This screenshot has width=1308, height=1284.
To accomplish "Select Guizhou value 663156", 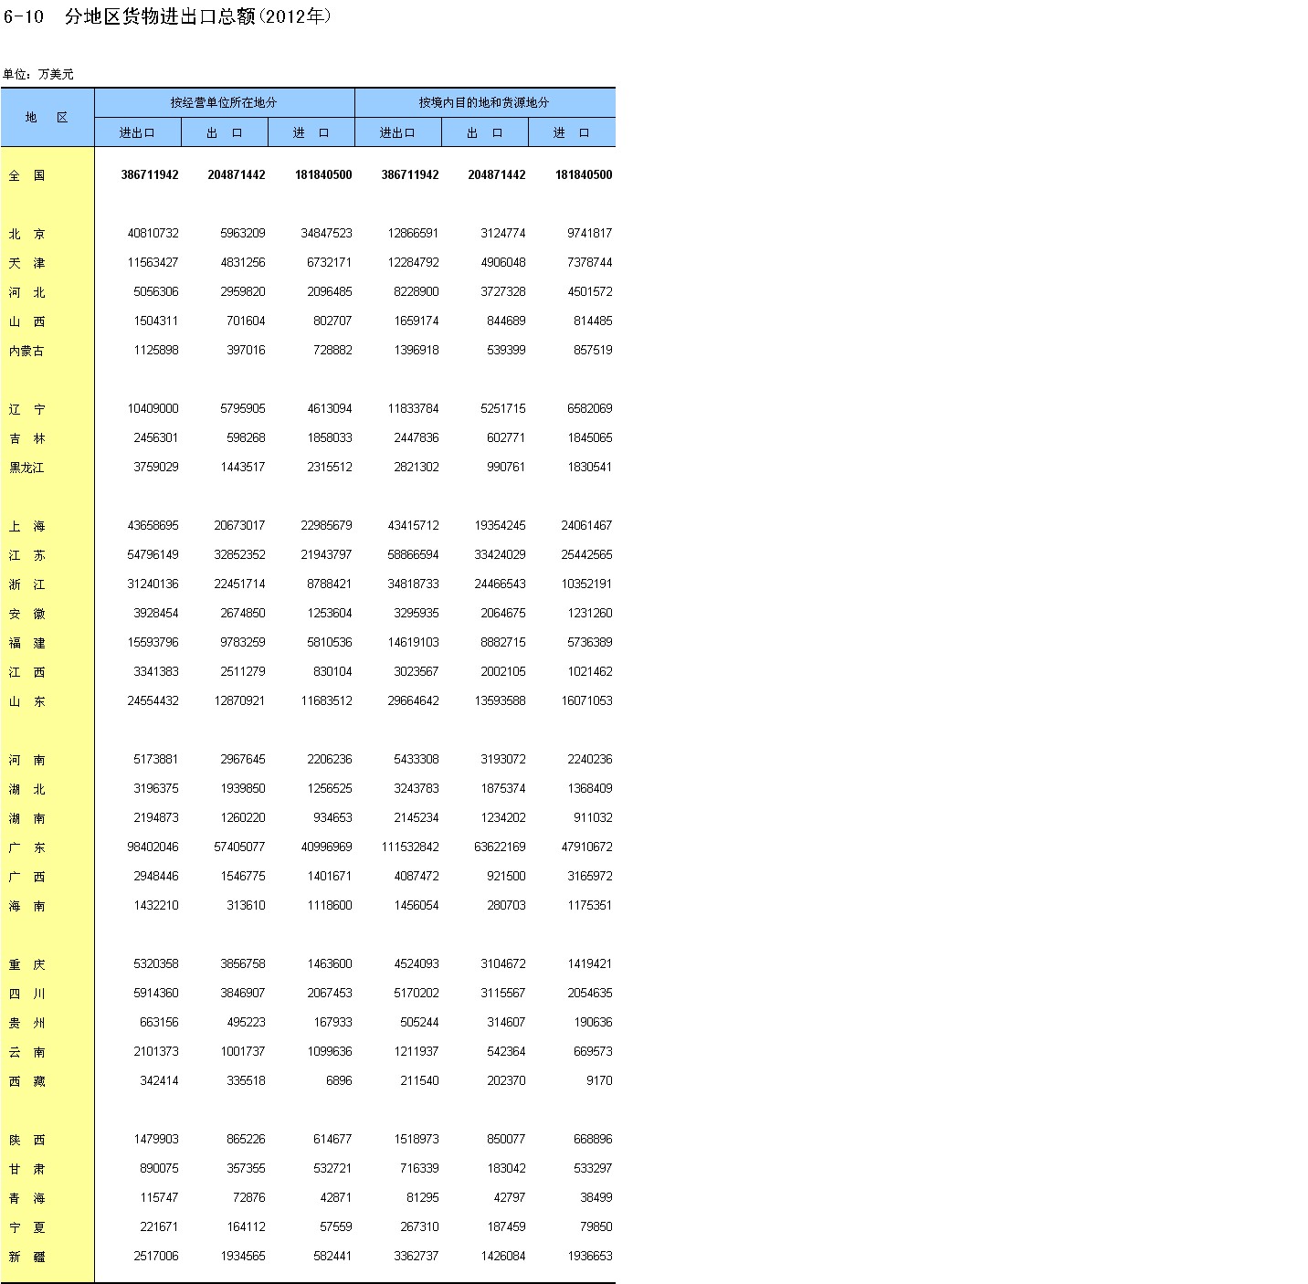I will (x=160, y=1022).
